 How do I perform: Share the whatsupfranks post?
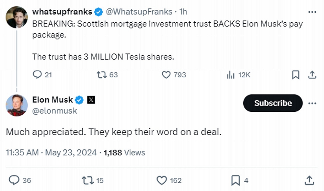(312, 75)
